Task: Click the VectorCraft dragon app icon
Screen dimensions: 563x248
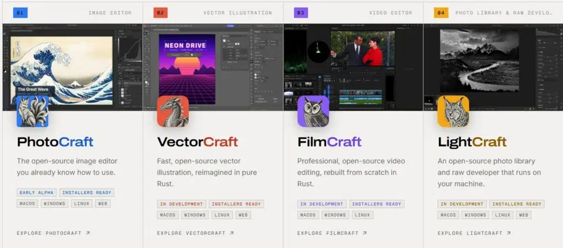Action: click(173, 111)
